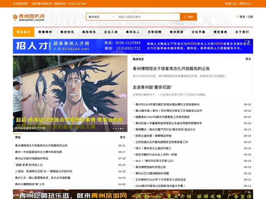Open the 青州快讯 search category dropdown
The image size is (266, 199).
coord(101,17)
